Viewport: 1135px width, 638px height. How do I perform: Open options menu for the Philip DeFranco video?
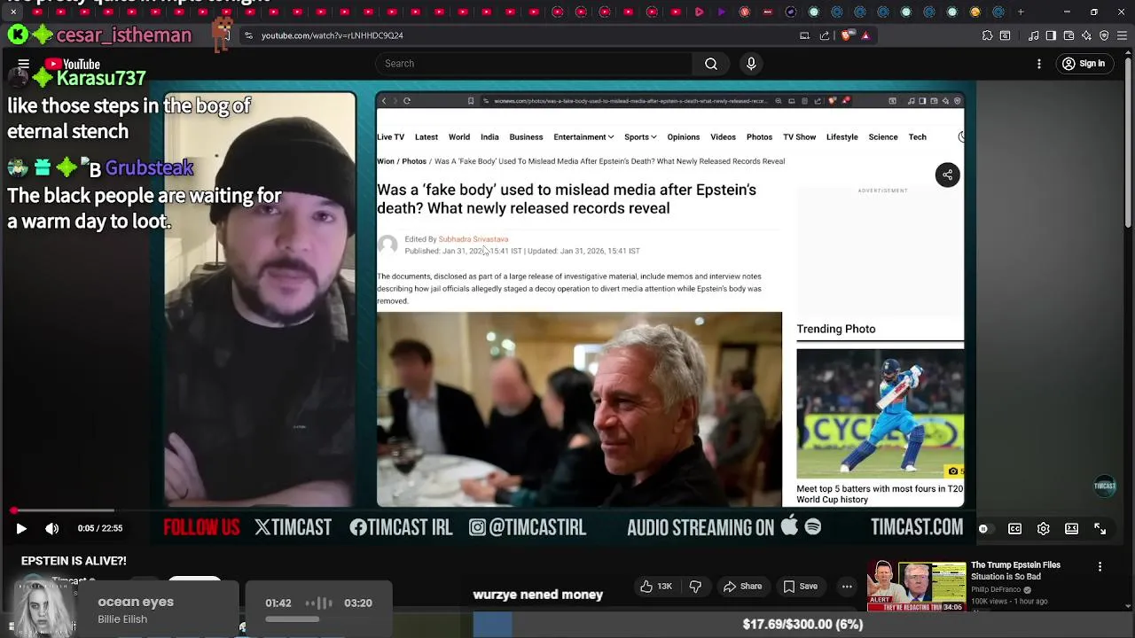pos(1100,567)
